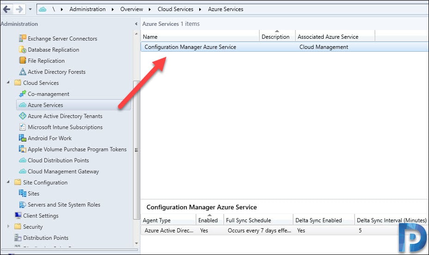The height and width of the screenshot is (255, 429).
Task: Collapse the Administration navigation pane
Action: point(136,24)
